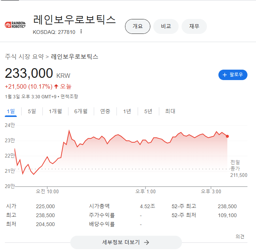Click the KOSDAQ: 277810 ticker text
The image size is (256, 251).
pyautogui.click(x=54, y=32)
